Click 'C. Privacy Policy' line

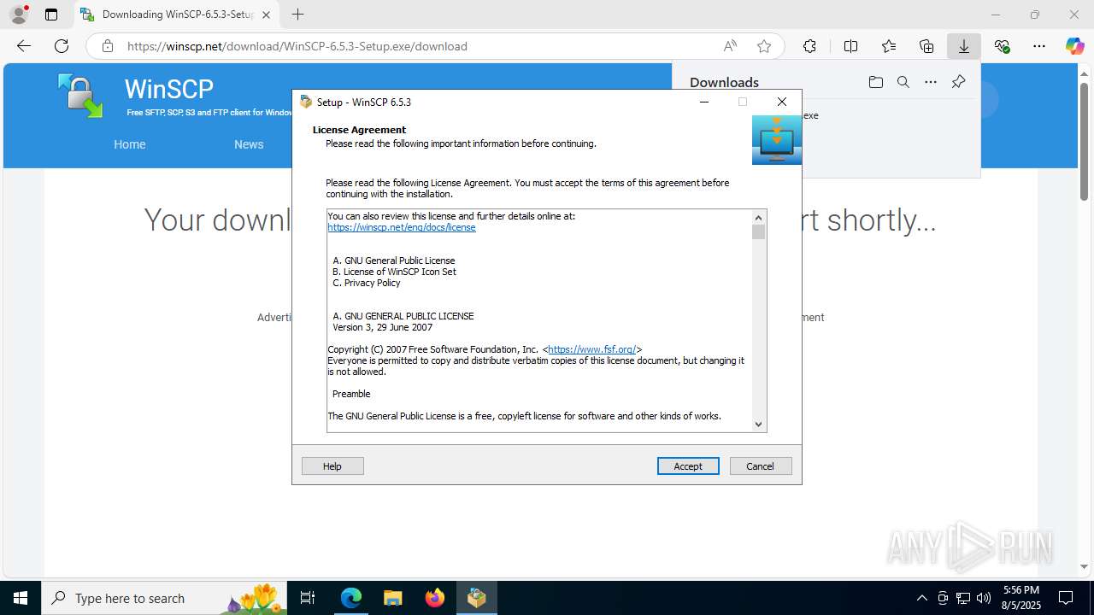[367, 283]
